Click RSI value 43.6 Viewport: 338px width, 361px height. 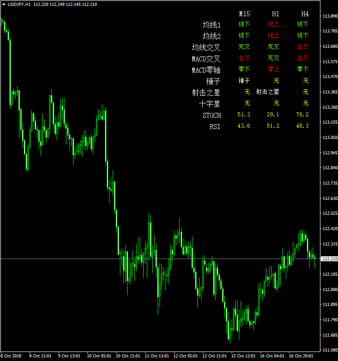tap(244, 126)
